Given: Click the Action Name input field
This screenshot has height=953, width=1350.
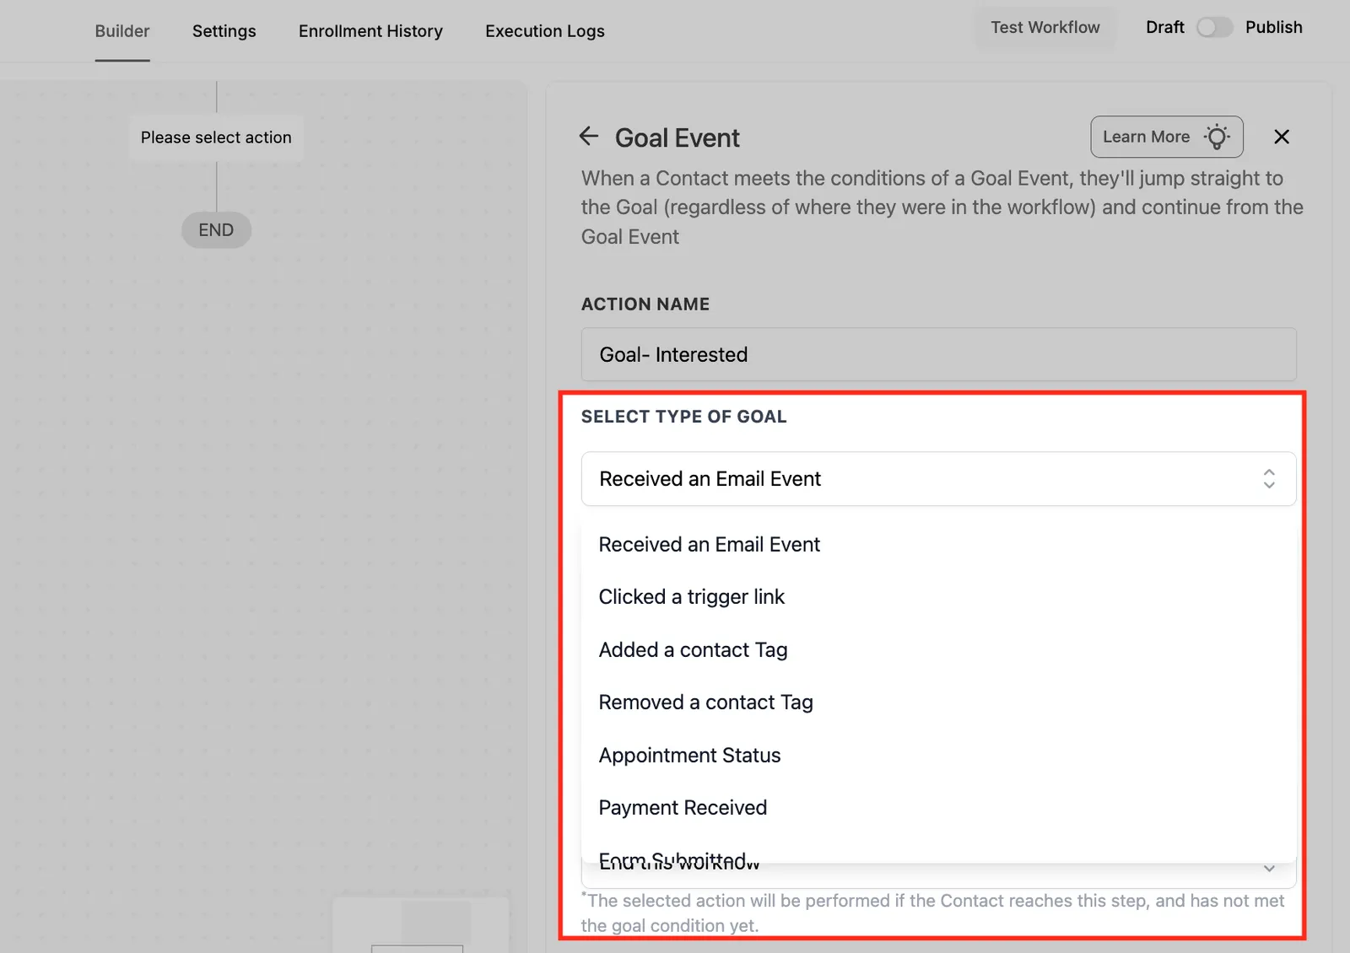Looking at the screenshot, I should pos(938,354).
